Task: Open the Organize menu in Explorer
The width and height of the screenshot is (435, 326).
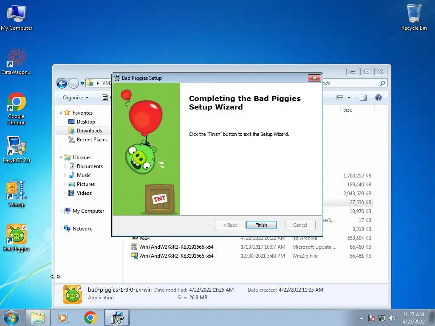Action: pos(76,98)
